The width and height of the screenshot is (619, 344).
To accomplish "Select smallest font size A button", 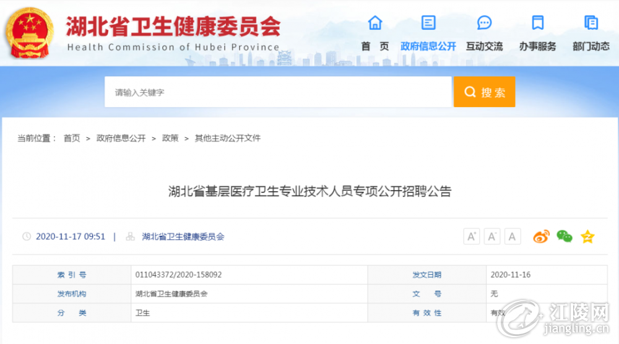I will click(513, 236).
